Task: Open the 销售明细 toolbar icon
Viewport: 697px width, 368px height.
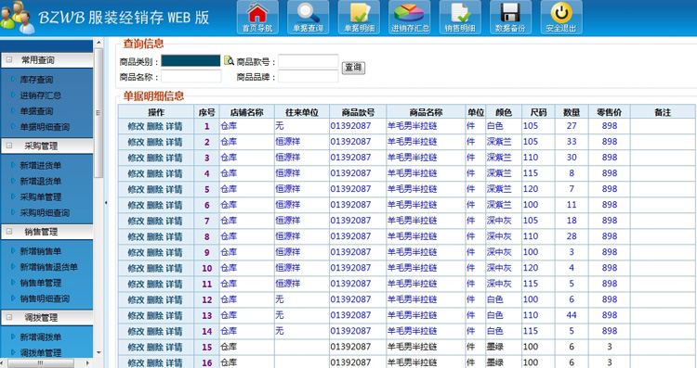Action: [460, 18]
